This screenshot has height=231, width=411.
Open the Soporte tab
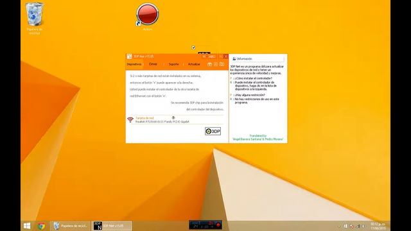[x=173, y=64]
